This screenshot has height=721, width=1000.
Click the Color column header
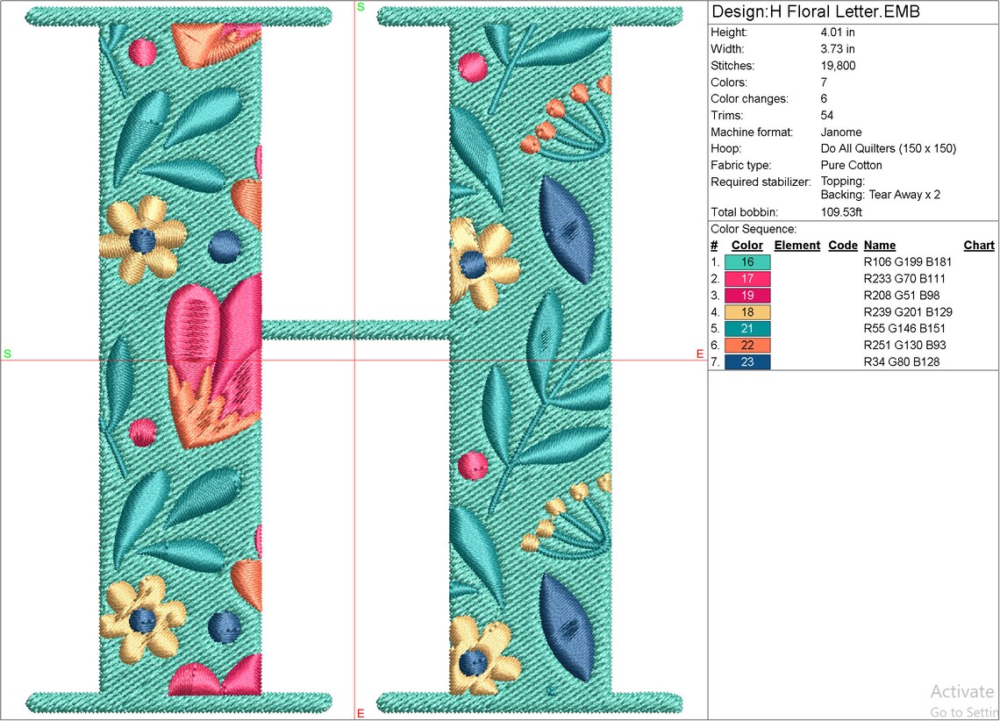(x=746, y=245)
